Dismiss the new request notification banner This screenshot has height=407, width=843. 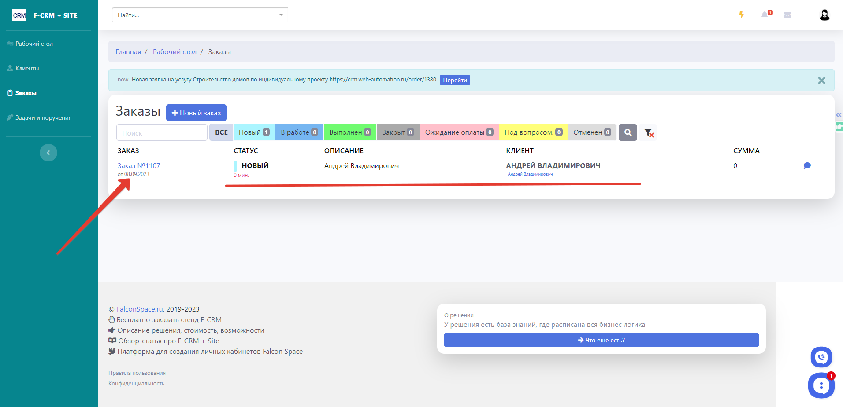821,81
